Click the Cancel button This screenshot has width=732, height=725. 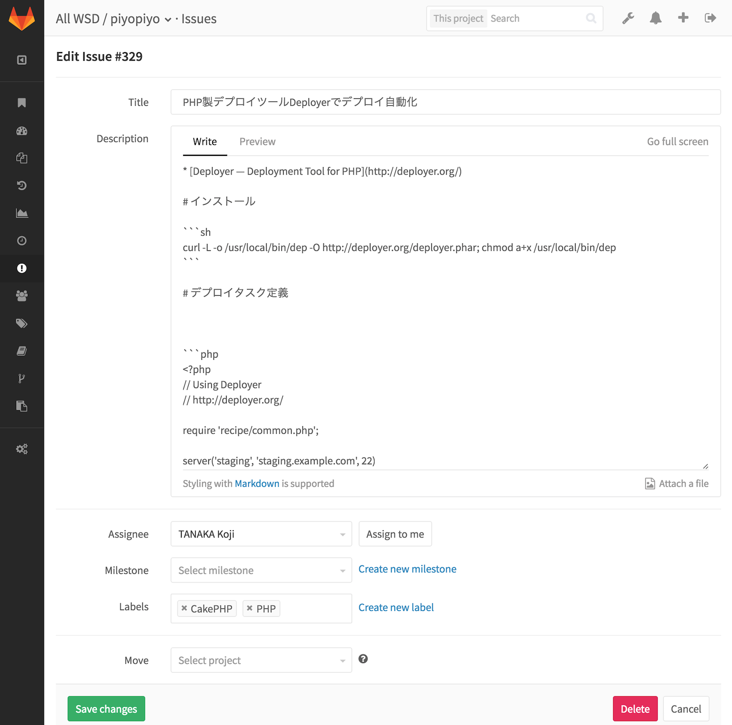click(686, 709)
